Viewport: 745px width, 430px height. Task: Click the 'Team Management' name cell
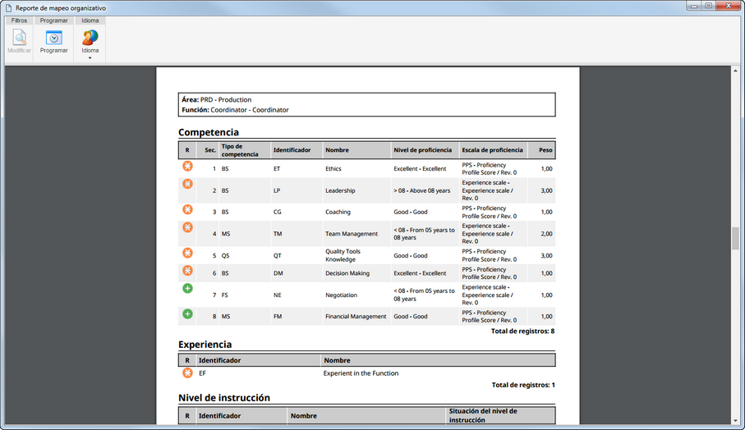point(351,234)
